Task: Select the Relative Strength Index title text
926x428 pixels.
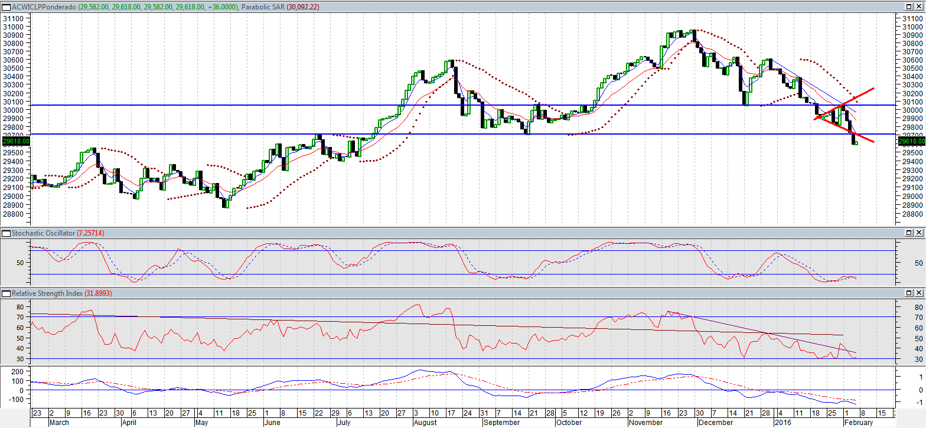Action: pyautogui.click(x=45, y=293)
